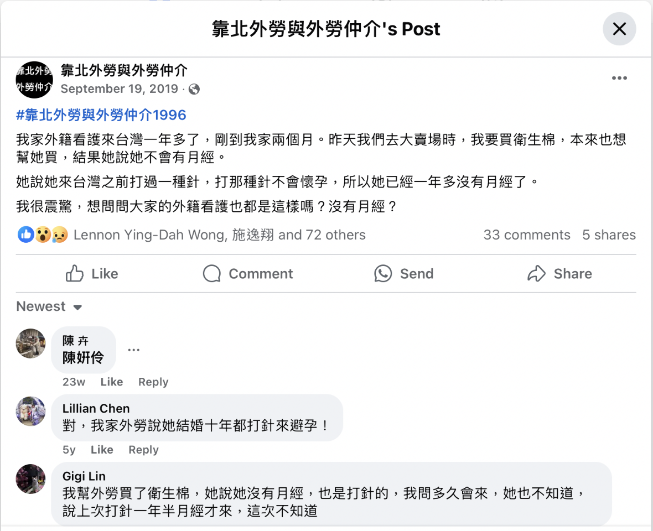The image size is (653, 531).
Task: Click the Share arrow button
Action: [x=559, y=274]
